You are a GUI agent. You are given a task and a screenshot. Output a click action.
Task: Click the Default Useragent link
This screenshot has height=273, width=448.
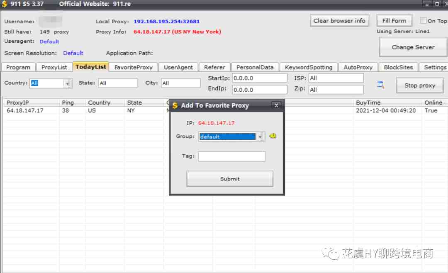click(x=49, y=41)
